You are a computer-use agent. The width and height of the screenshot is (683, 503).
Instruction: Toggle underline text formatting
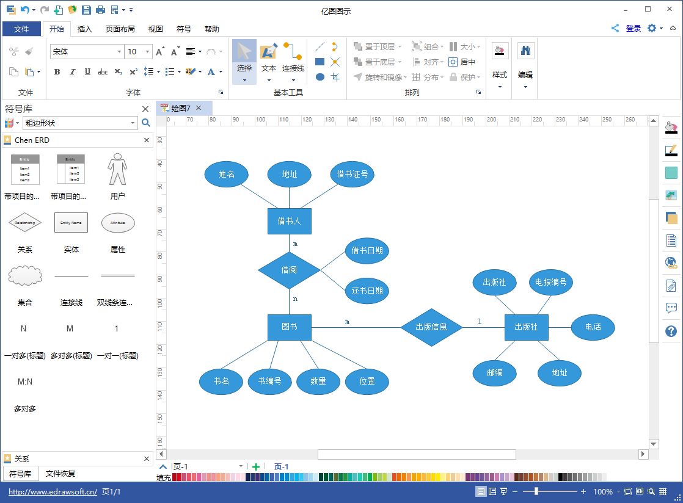(87, 72)
